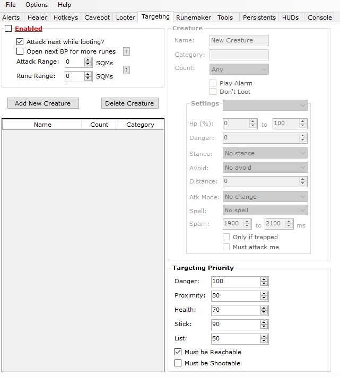The image size is (340, 377).
Task: Switch to the Hotkeys tab
Action: tap(66, 17)
